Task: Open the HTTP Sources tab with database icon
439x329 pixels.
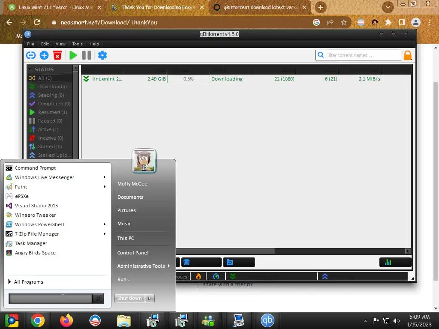Action: (x=201, y=262)
